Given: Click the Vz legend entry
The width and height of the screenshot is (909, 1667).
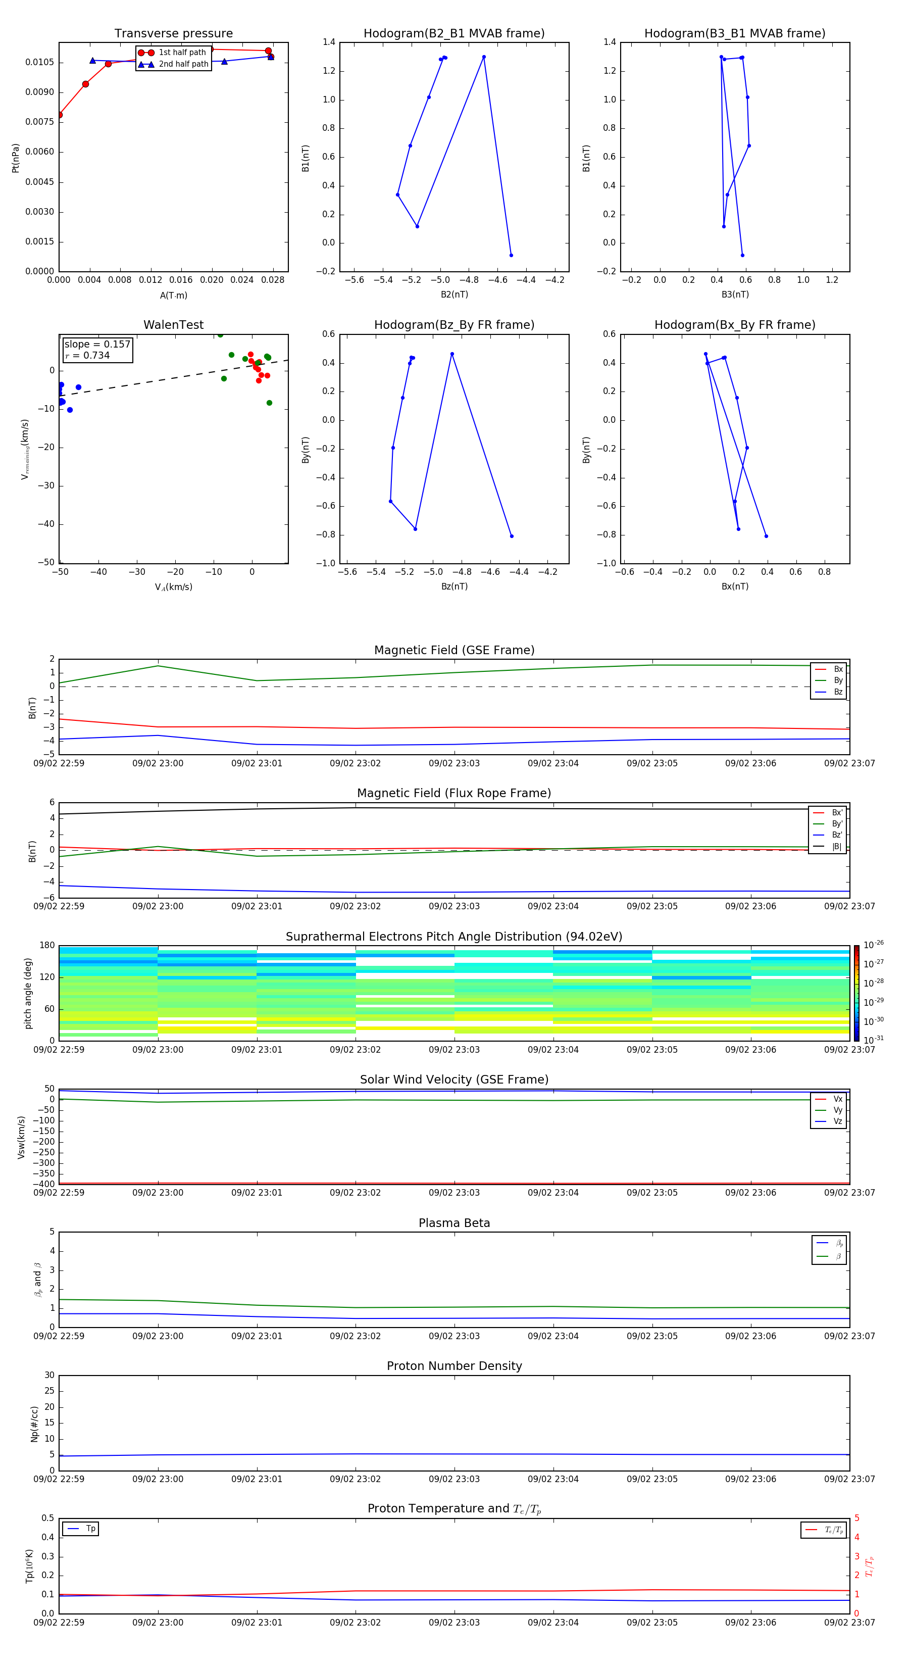Looking at the screenshot, I should tap(829, 1121).
